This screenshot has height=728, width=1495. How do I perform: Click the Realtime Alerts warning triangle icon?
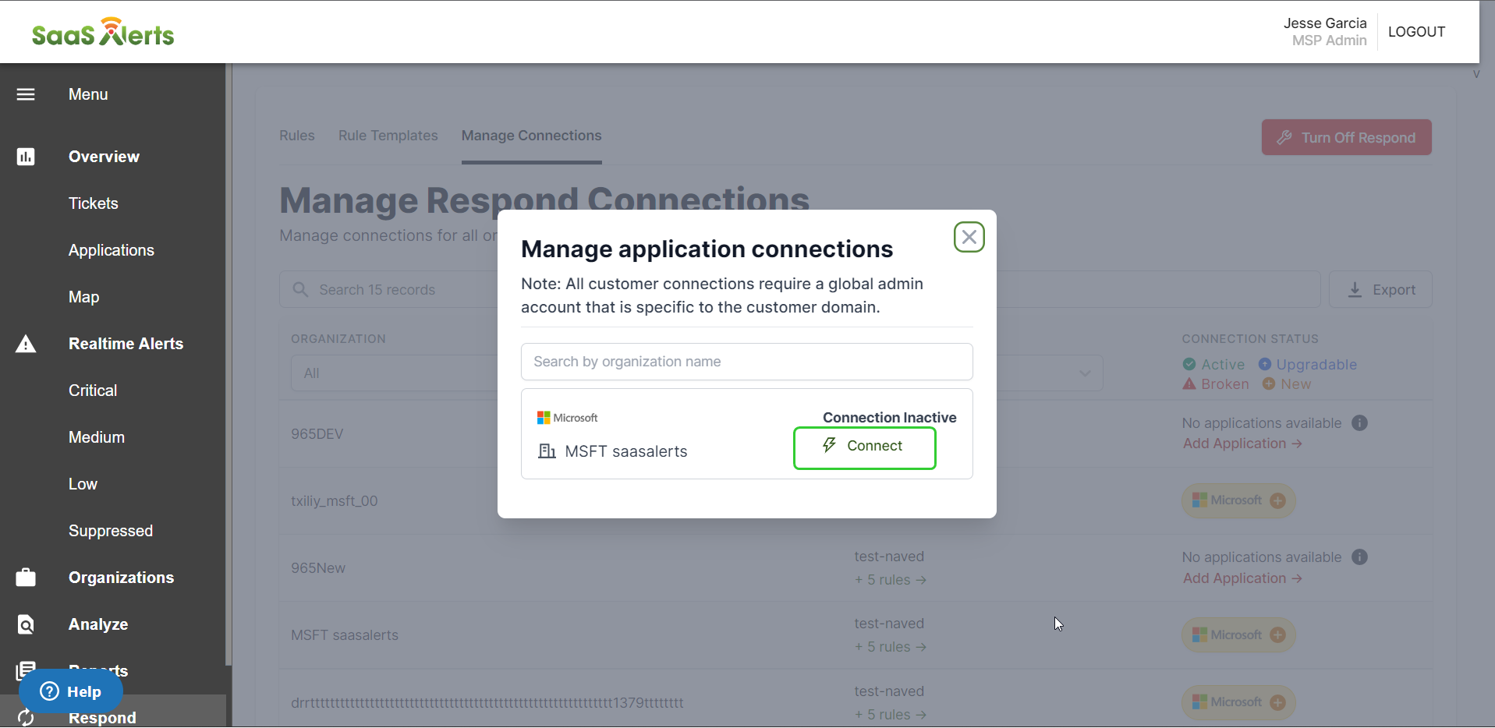26,344
